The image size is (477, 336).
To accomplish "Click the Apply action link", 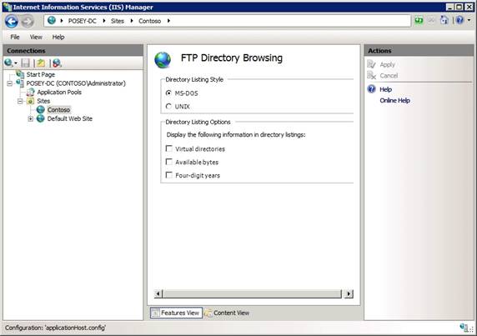I will coord(387,64).
